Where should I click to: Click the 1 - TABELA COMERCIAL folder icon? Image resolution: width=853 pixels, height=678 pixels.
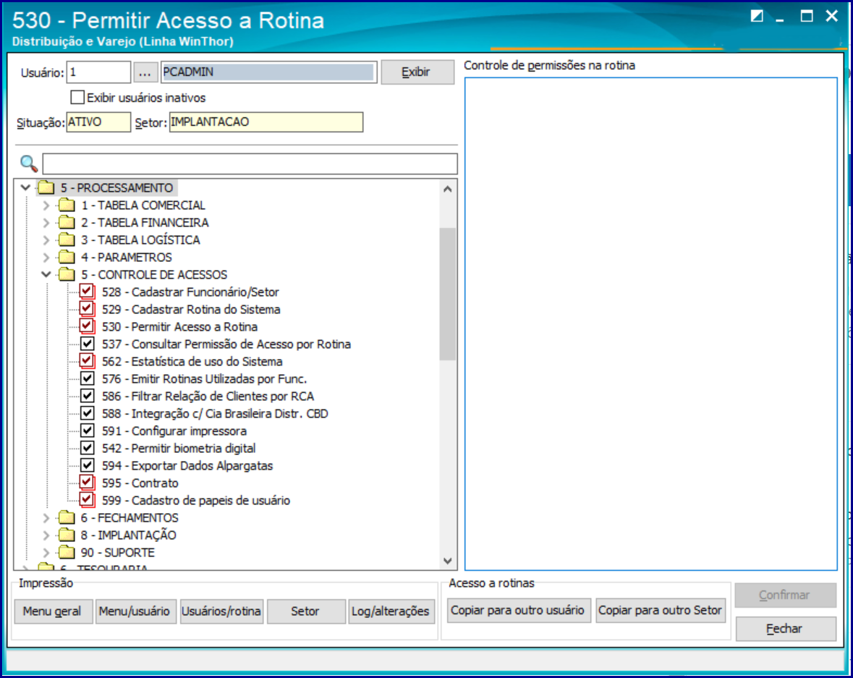[x=67, y=205]
